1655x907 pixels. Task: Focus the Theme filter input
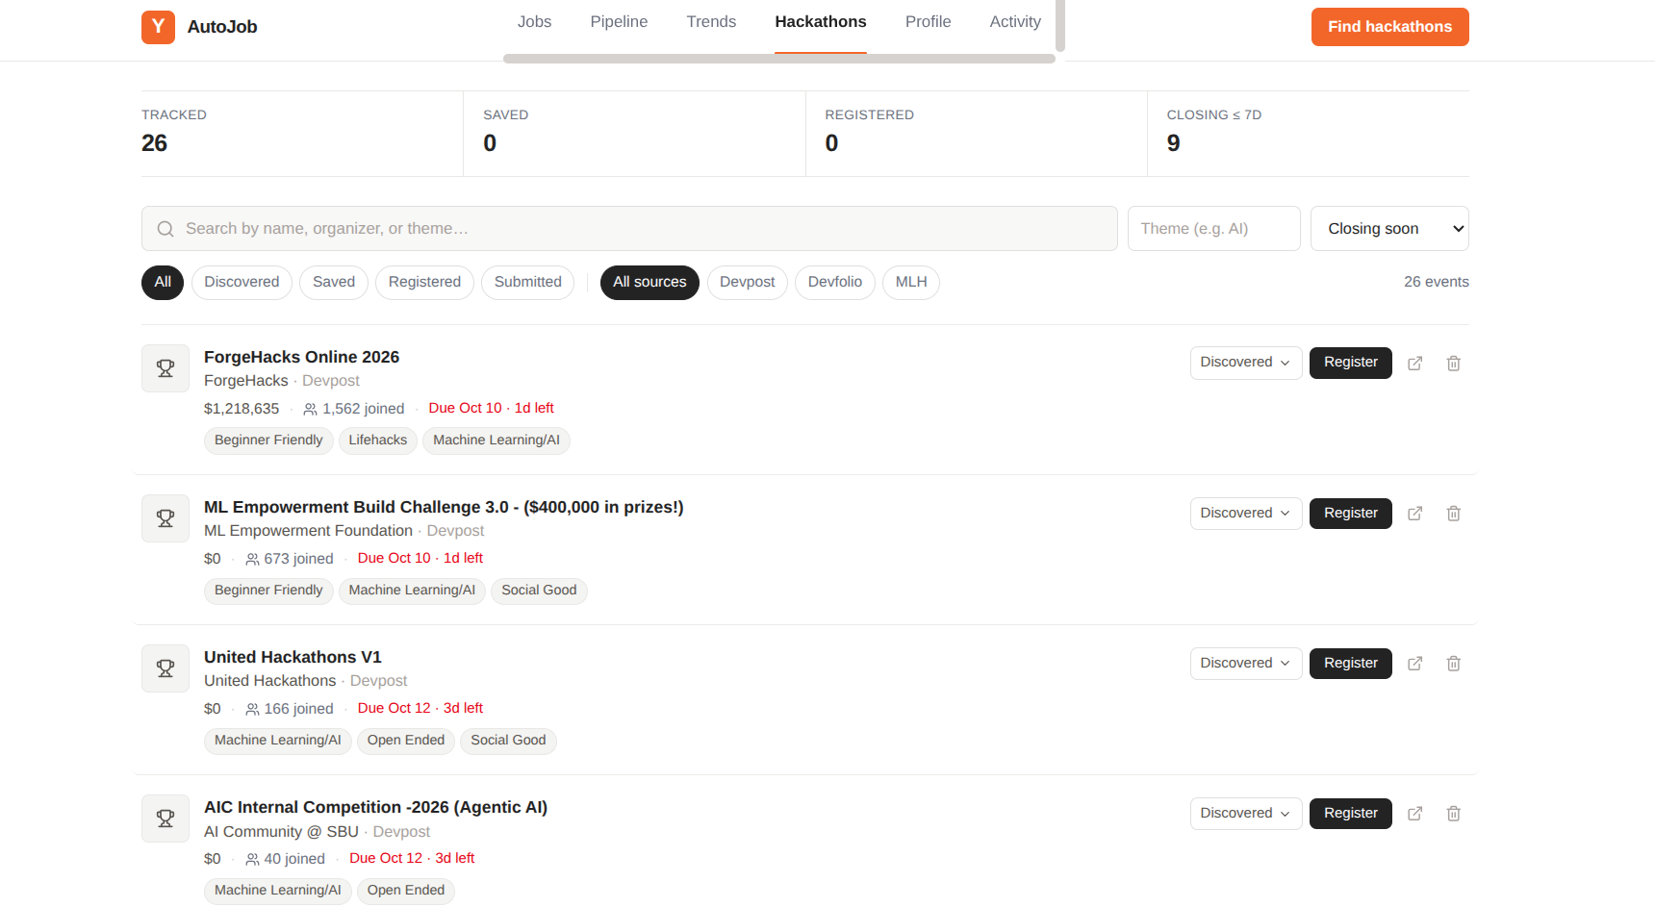coord(1213,229)
